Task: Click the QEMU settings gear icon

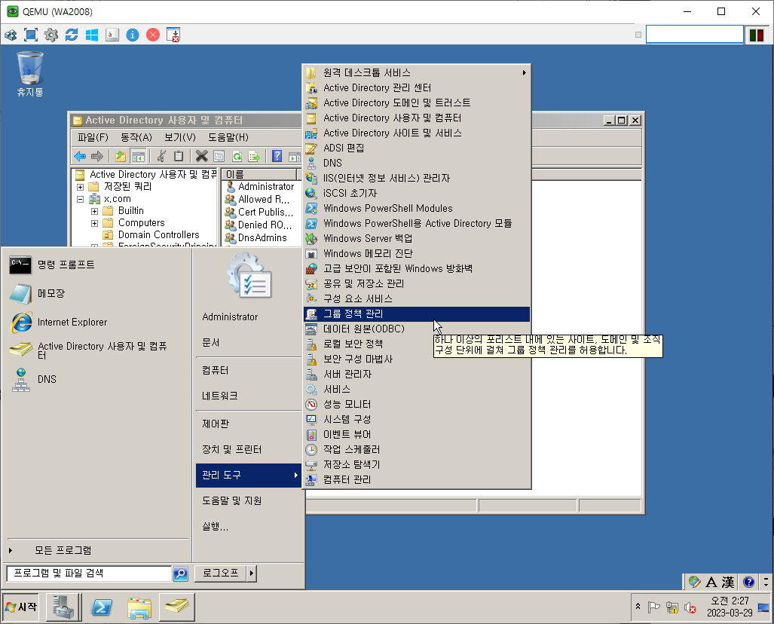Action: [x=50, y=35]
